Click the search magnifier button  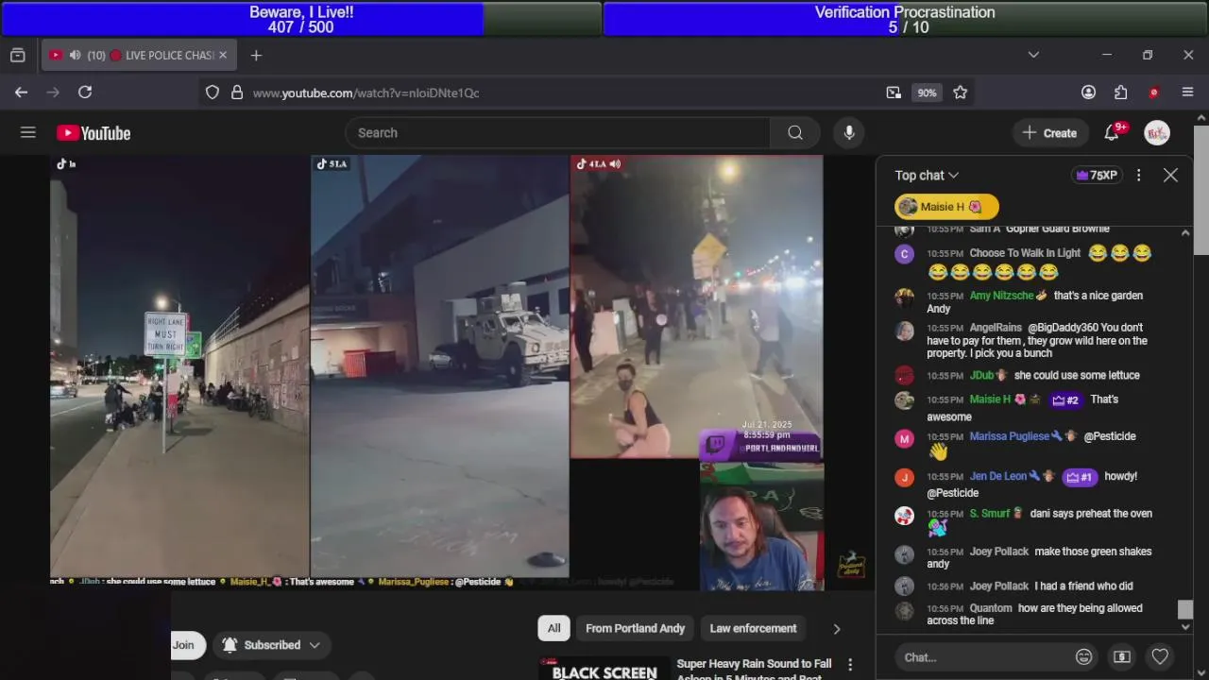795,133
